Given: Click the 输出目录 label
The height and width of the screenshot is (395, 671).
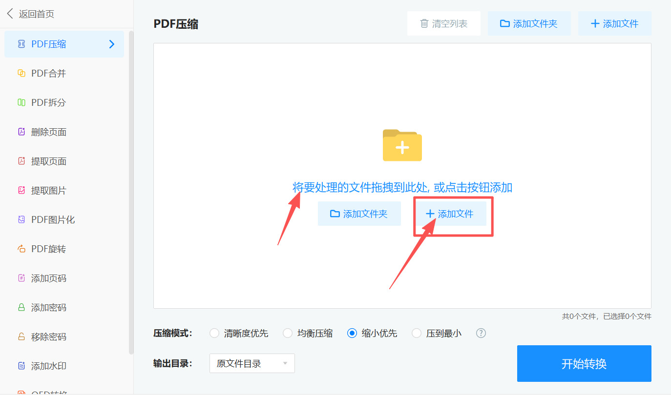Looking at the screenshot, I should 173,363.
